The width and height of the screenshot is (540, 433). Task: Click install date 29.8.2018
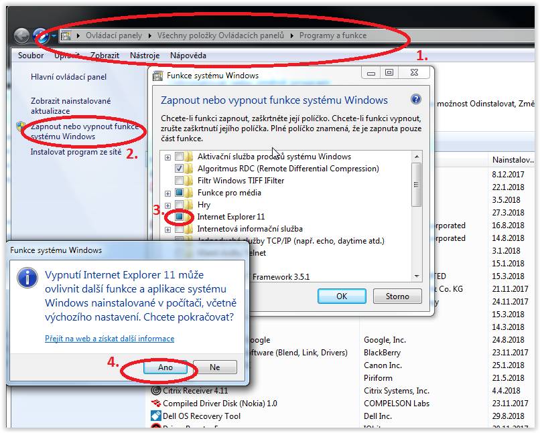[x=508, y=416]
